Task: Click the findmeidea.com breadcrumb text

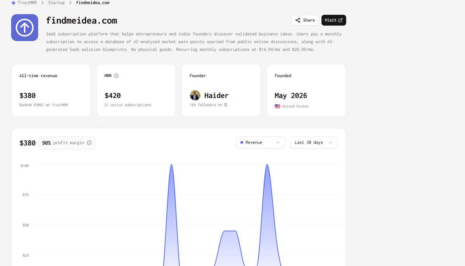Action: 93,3
